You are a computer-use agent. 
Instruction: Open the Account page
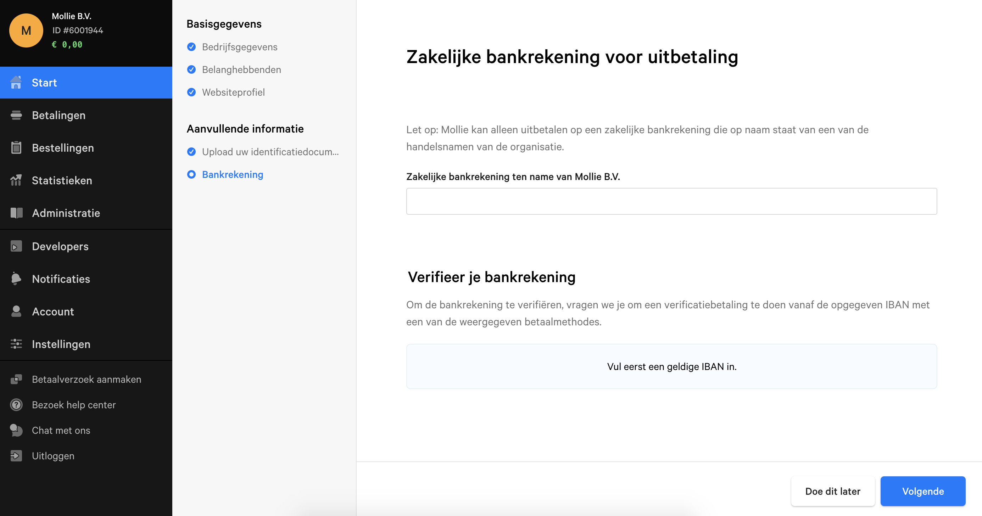click(x=86, y=312)
